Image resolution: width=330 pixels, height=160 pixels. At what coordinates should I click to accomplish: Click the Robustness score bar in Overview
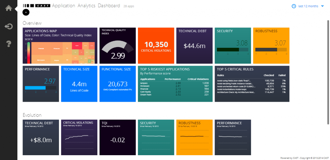(x=271, y=50)
